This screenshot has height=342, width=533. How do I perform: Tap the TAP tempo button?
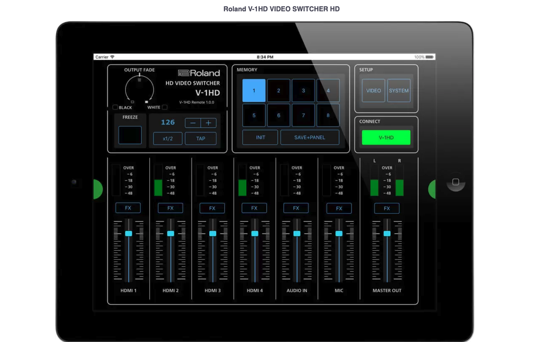(x=201, y=138)
